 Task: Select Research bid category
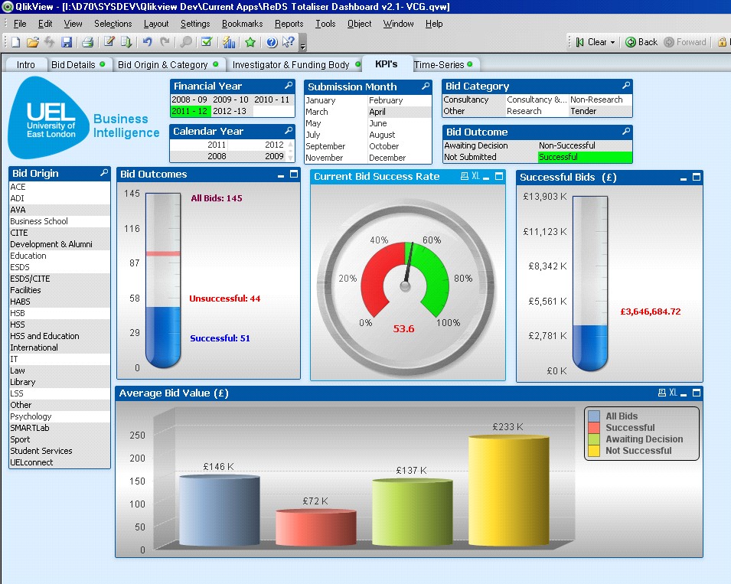[x=537, y=111]
